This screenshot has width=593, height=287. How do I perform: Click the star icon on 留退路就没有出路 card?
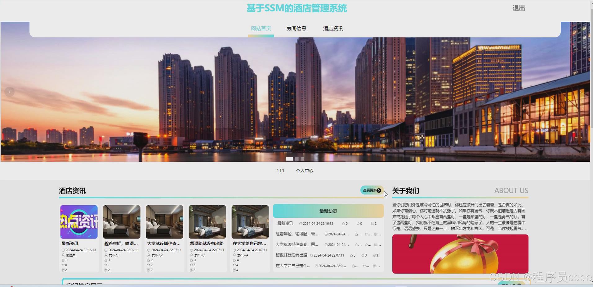click(191, 265)
